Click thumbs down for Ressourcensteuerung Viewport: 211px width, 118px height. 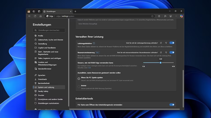pos(166,53)
